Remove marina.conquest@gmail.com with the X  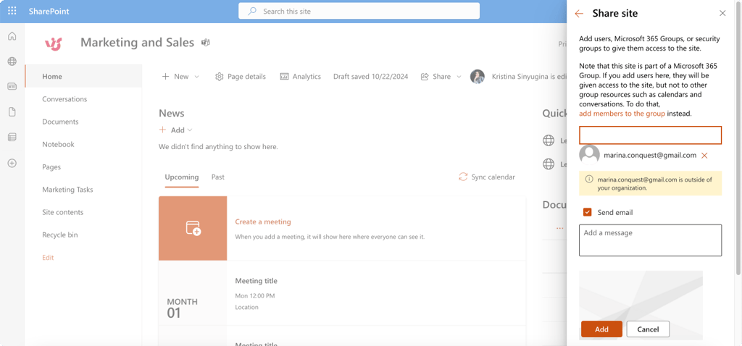[704, 156]
